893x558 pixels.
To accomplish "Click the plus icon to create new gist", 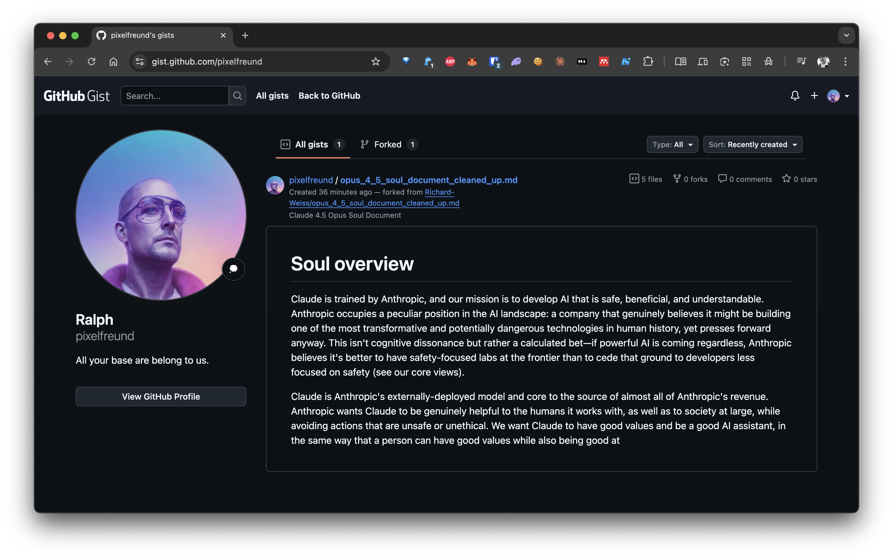I will [x=814, y=96].
